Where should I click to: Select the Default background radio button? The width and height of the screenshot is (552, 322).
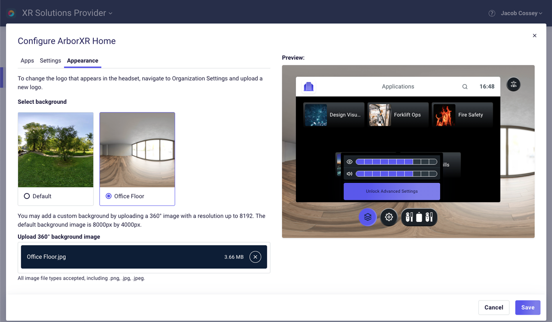(x=27, y=196)
